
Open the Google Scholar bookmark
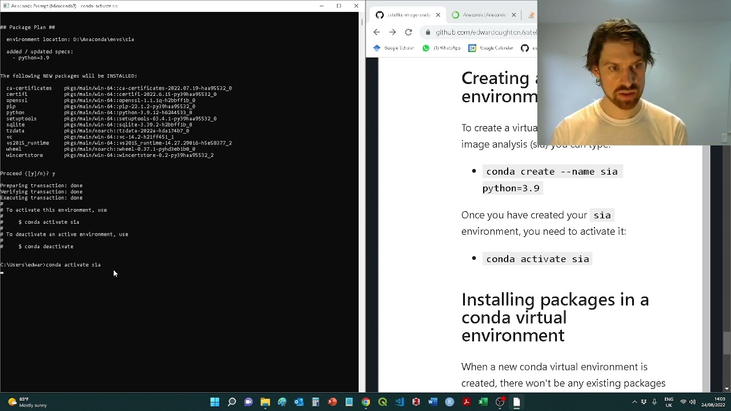coord(393,49)
